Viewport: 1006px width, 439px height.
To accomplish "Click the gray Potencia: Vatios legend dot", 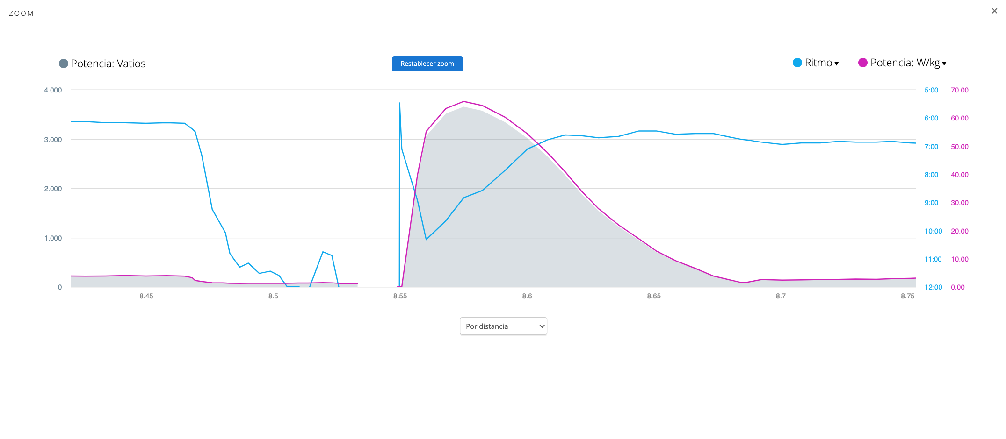I will pos(64,64).
